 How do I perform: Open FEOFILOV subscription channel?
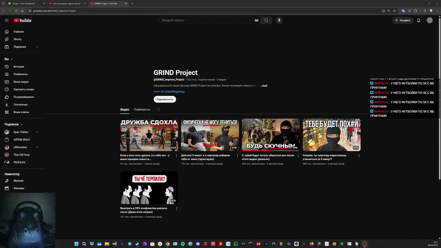coord(22,162)
